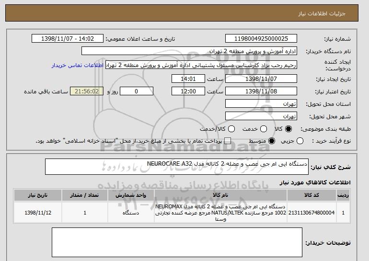Viewport: 369px width, 261px height.
Task: Click the validity time field 12:00
Action: tap(188, 91)
